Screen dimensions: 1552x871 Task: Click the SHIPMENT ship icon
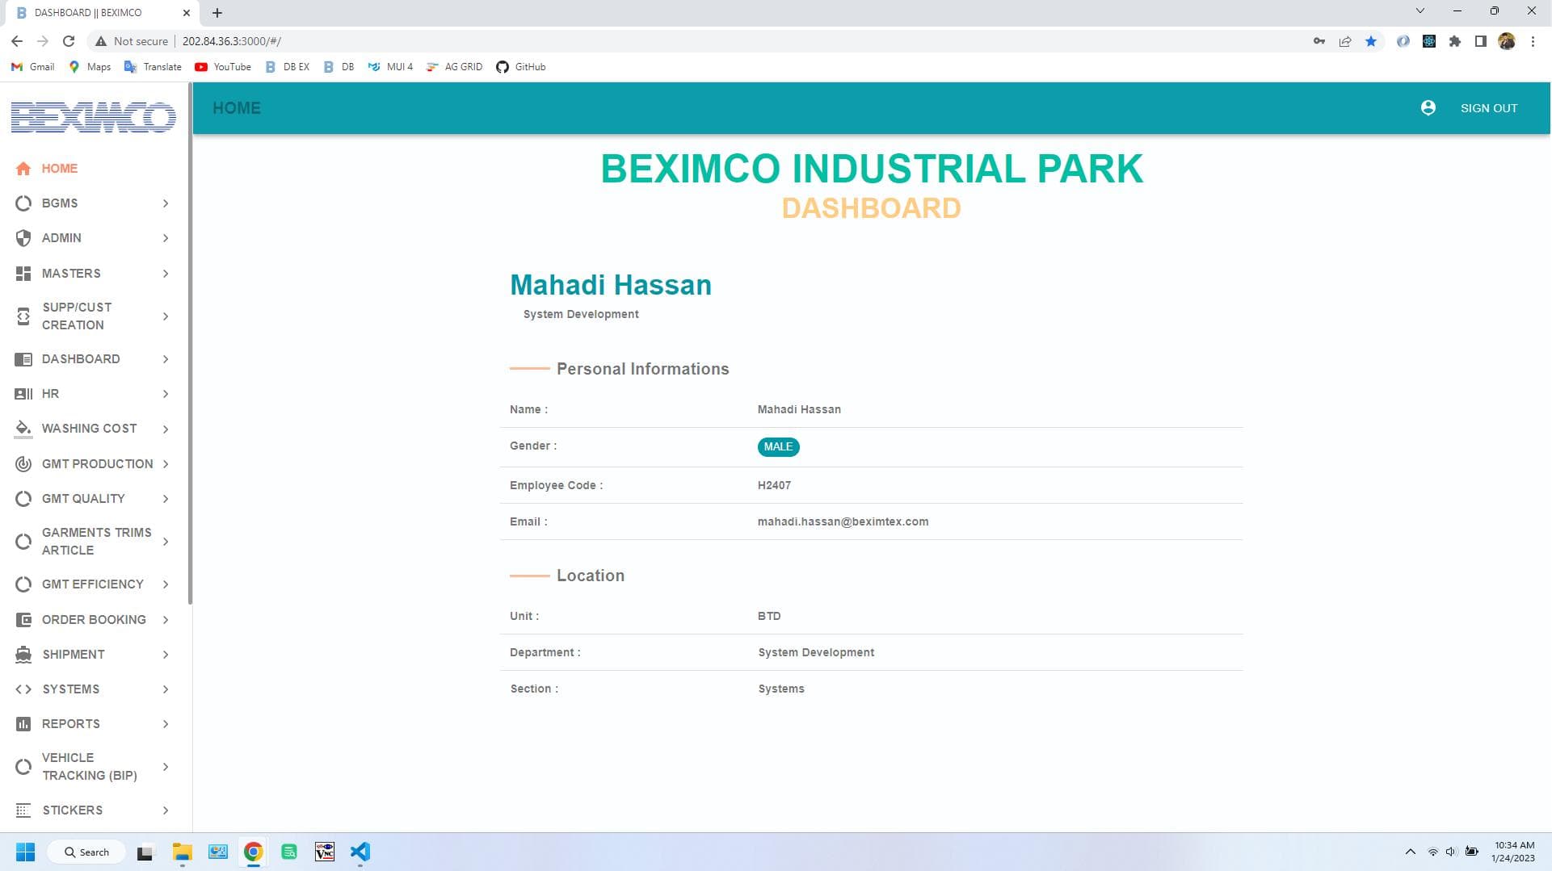tap(23, 655)
